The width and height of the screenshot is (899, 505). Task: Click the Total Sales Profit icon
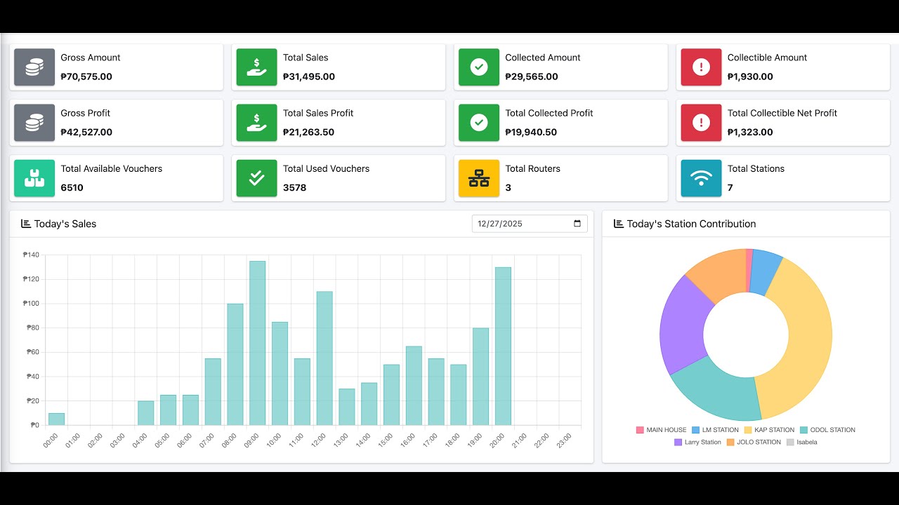click(x=257, y=123)
